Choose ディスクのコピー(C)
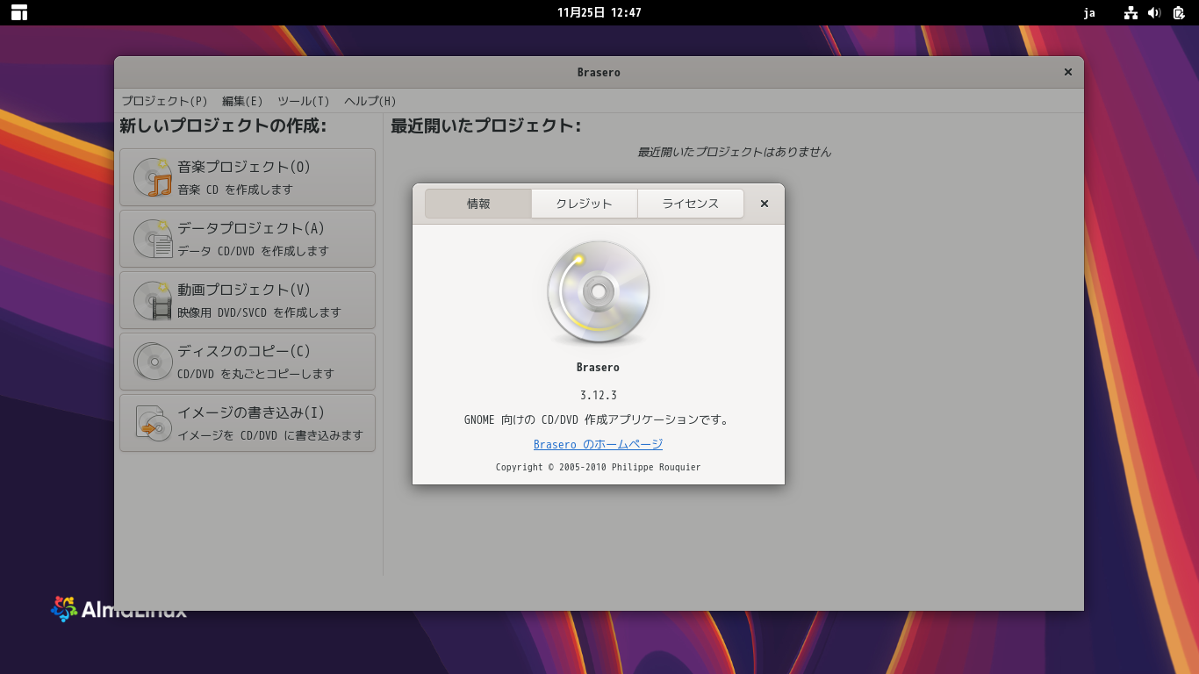This screenshot has height=674, width=1199. pos(248,362)
